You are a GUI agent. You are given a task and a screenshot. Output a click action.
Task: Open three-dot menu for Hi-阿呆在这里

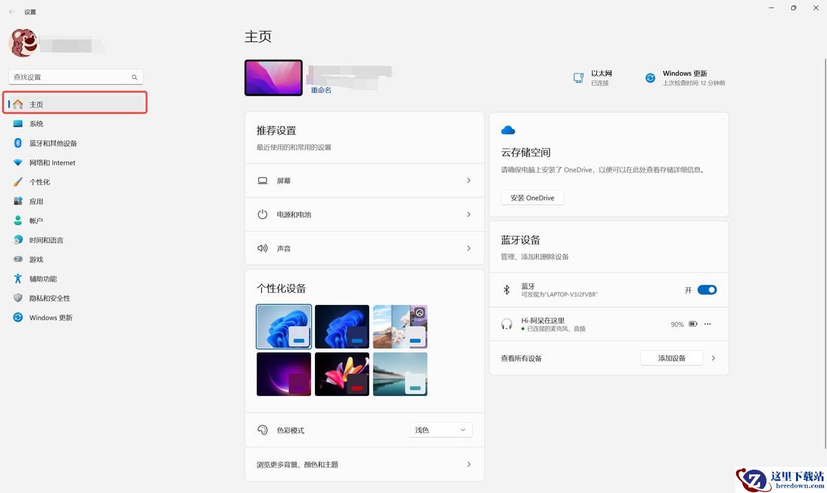click(x=707, y=324)
